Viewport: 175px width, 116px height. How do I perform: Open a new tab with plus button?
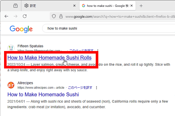click(x=141, y=6)
